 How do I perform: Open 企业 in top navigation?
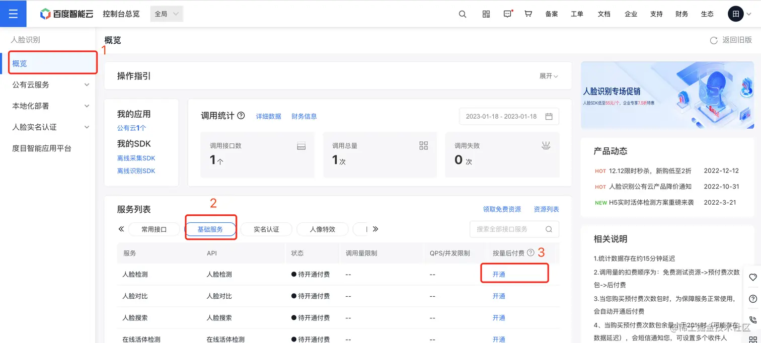[631, 14]
